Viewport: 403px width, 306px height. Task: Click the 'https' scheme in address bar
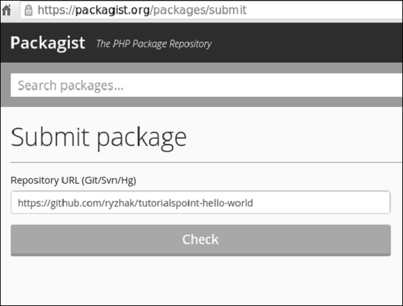point(51,9)
